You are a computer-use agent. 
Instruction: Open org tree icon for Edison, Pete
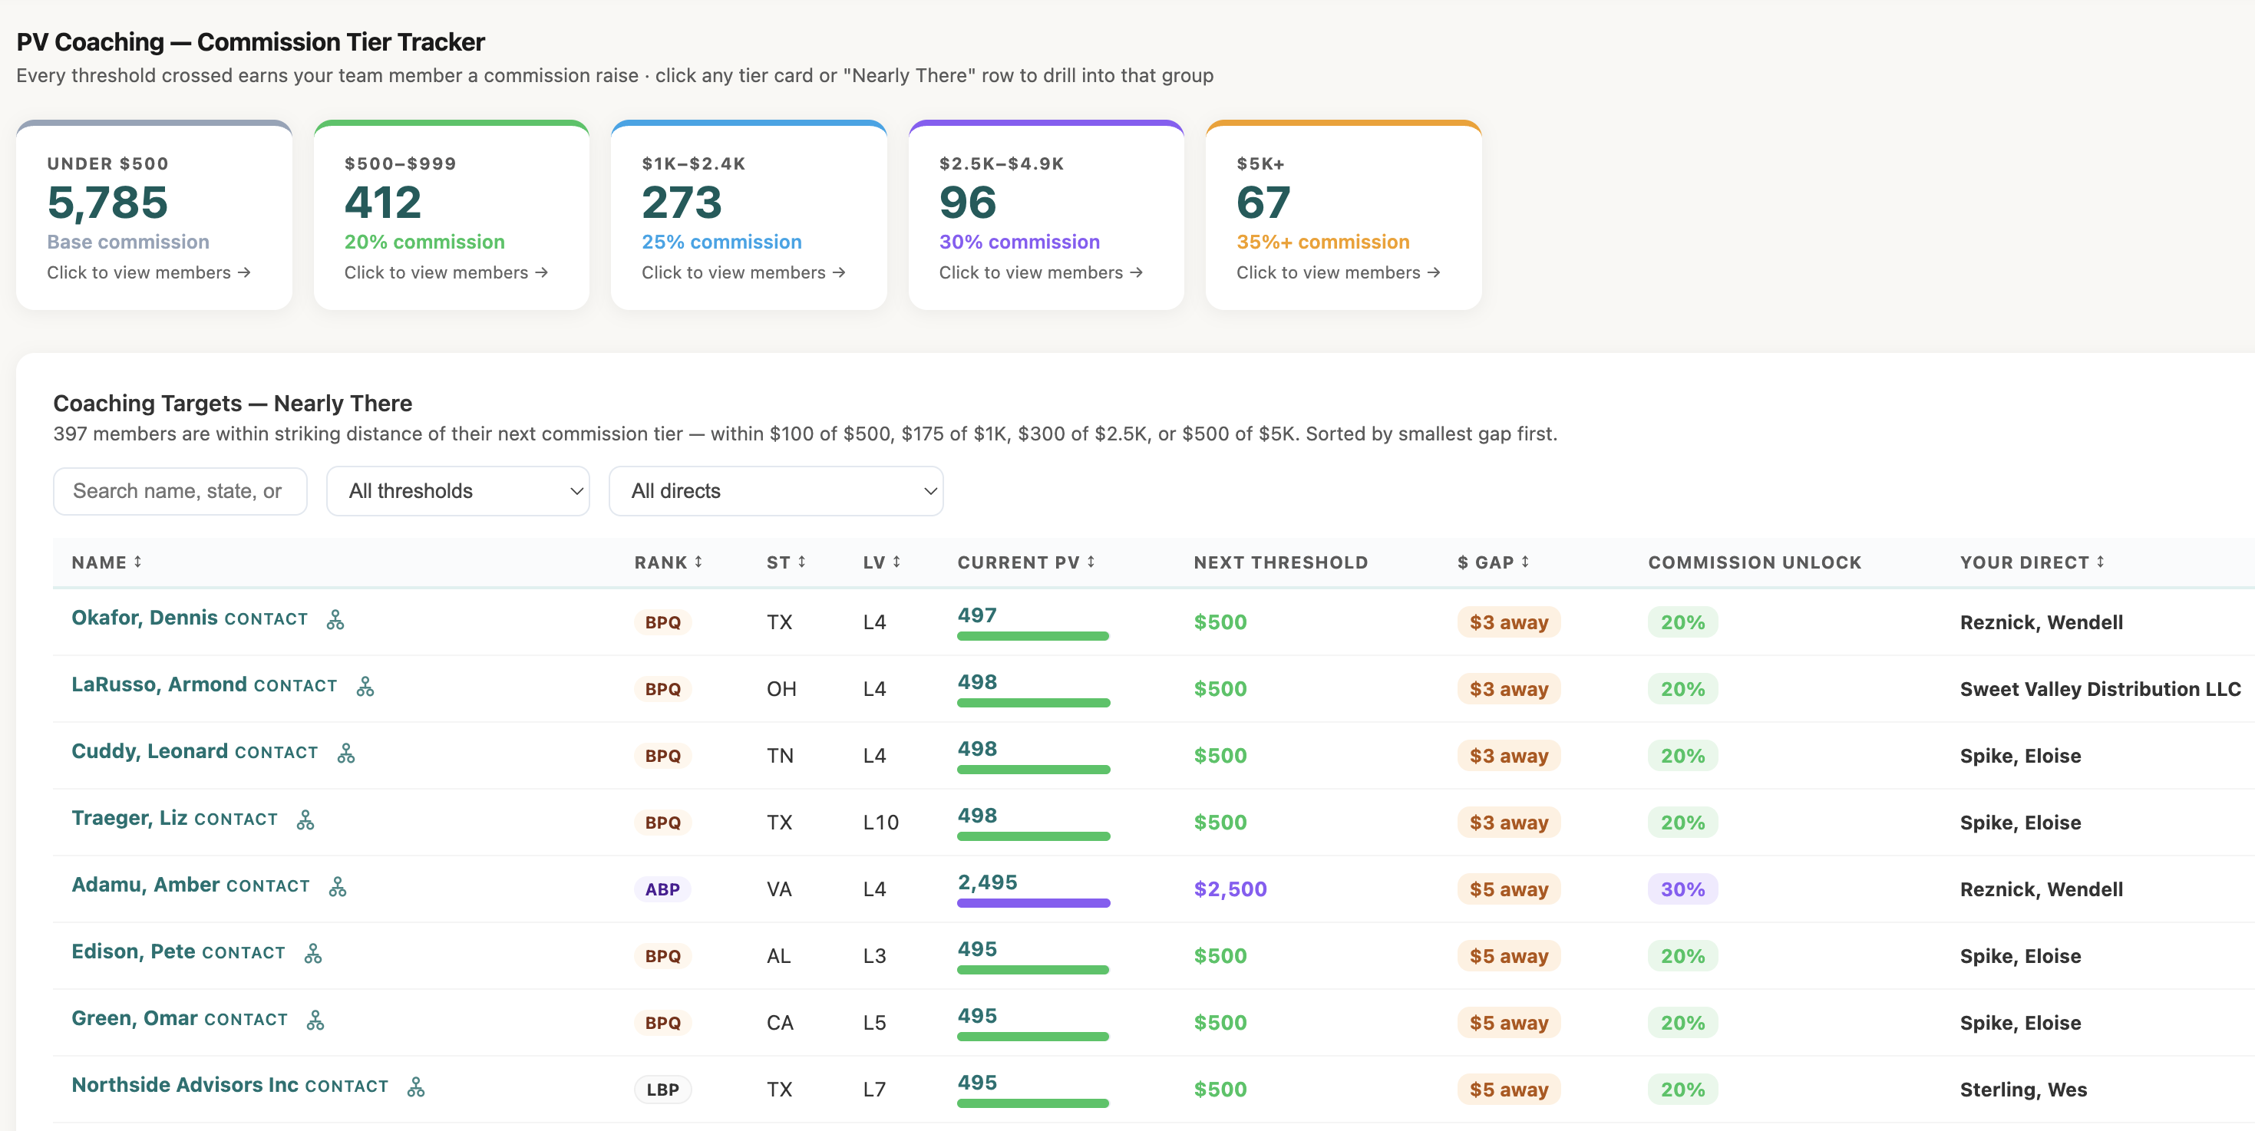tap(312, 953)
